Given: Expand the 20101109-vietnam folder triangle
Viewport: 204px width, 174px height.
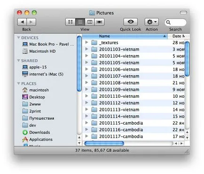Looking at the screenshot, I should click(x=86, y=89).
